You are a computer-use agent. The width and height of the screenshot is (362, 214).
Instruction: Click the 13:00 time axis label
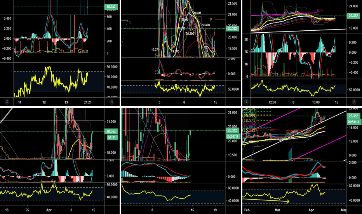pos(316,102)
